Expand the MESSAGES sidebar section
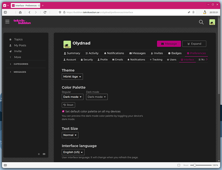The width and height of the screenshot is (222, 170). (x=20, y=72)
